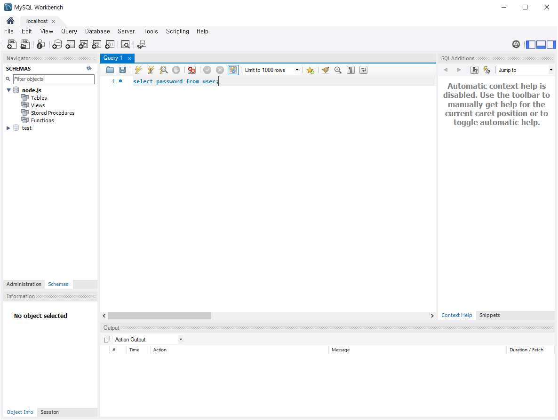This screenshot has width=558, height=420.
Task: Open the File menu
Action: pyautogui.click(x=9, y=32)
